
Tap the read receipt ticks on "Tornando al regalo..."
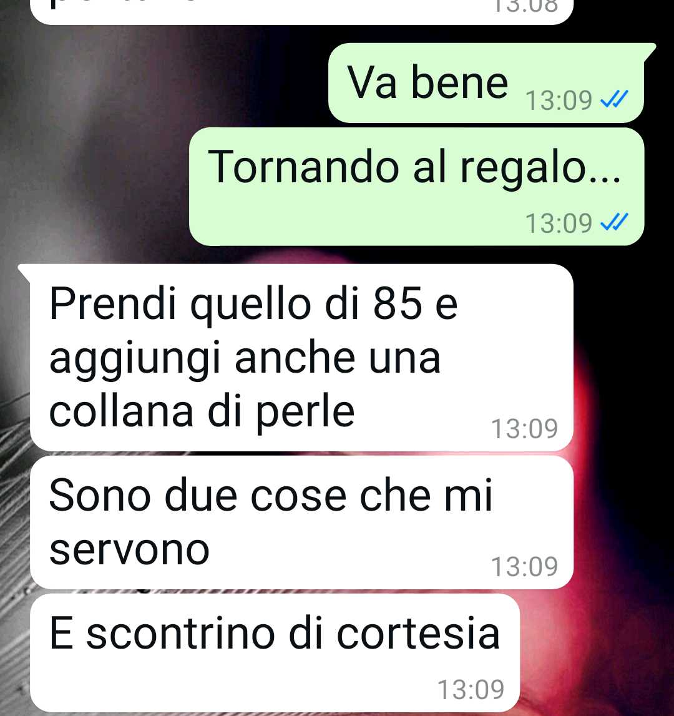point(614,222)
